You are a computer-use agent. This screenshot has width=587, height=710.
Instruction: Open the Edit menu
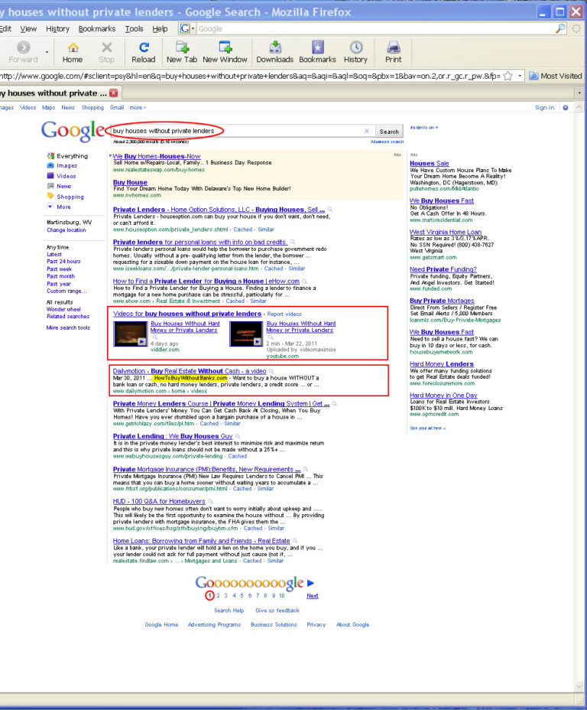pyautogui.click(x=6, y=28)
